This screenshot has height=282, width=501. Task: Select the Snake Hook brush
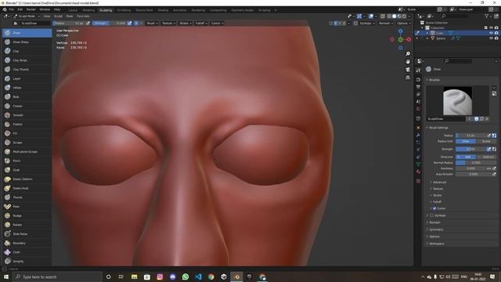[27, 188]
